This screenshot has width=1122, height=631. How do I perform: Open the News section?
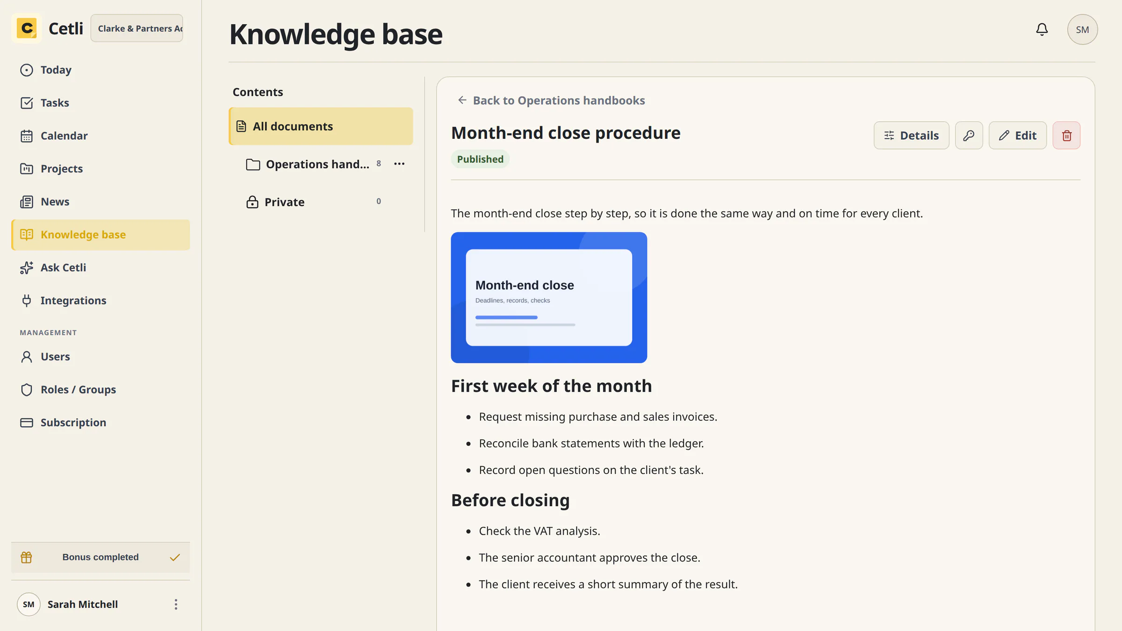101,202
